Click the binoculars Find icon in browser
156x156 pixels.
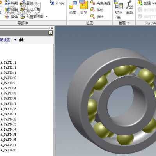click(21, 40)
